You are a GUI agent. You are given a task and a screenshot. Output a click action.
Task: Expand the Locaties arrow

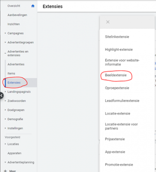click(5, 144)
